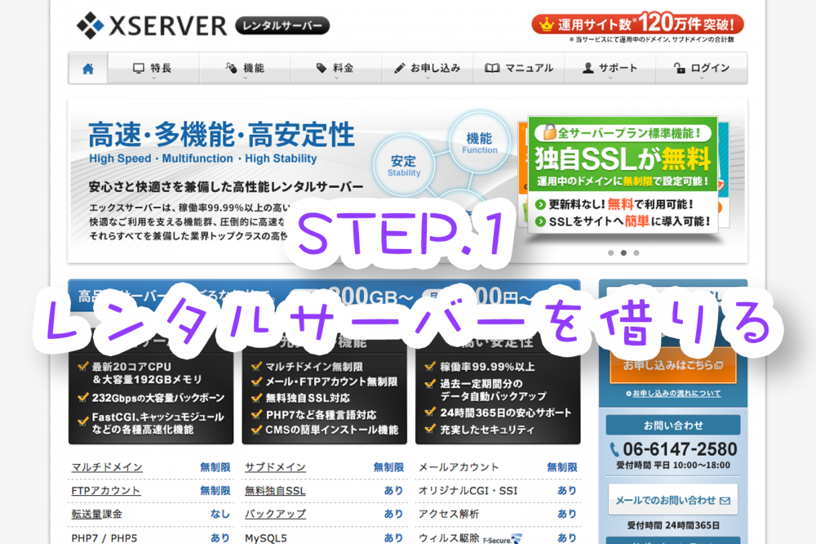Click the オリジナルCGI・SSI text
This screenshot has width=816, height=544.
point(468,491)
